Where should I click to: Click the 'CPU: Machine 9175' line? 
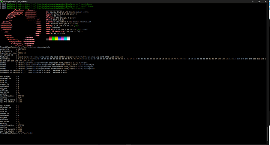[62, 24]
